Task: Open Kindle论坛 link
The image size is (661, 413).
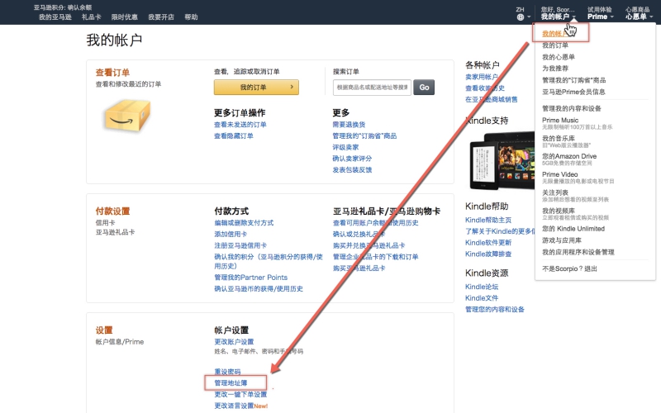Action: coord(482,287)
